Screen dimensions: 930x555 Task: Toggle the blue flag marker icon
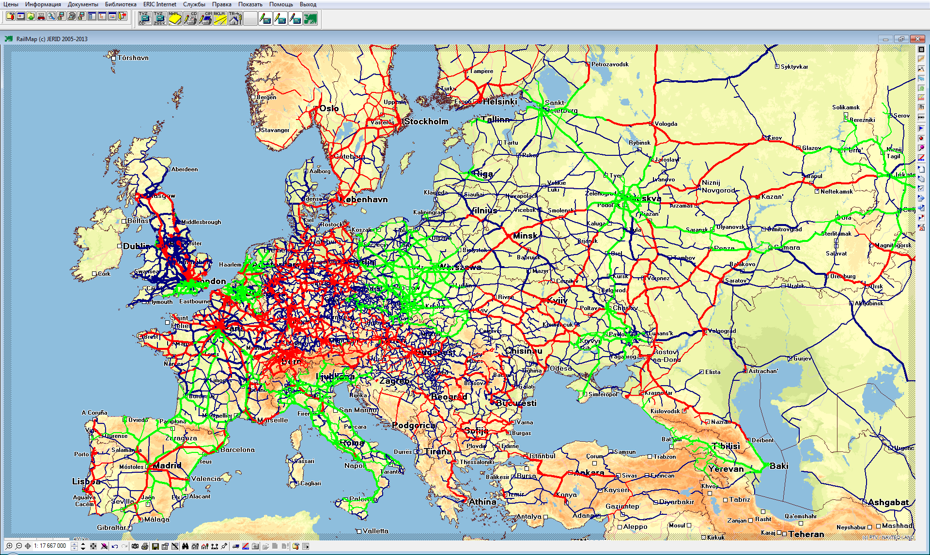click(921, 128)
